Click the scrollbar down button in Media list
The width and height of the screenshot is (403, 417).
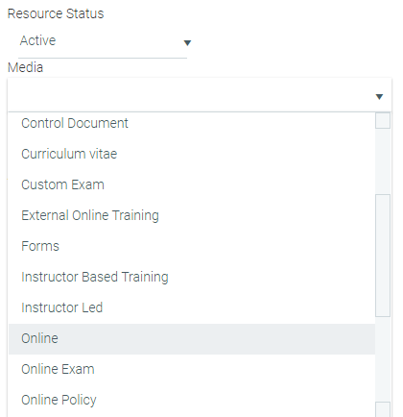(383, 409)
